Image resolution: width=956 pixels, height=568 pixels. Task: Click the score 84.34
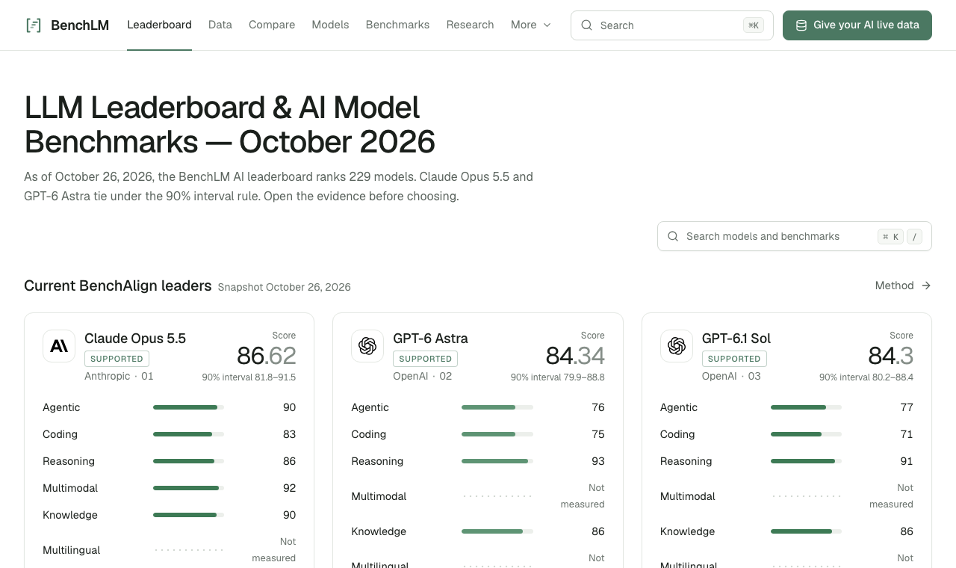click(575, 356)
